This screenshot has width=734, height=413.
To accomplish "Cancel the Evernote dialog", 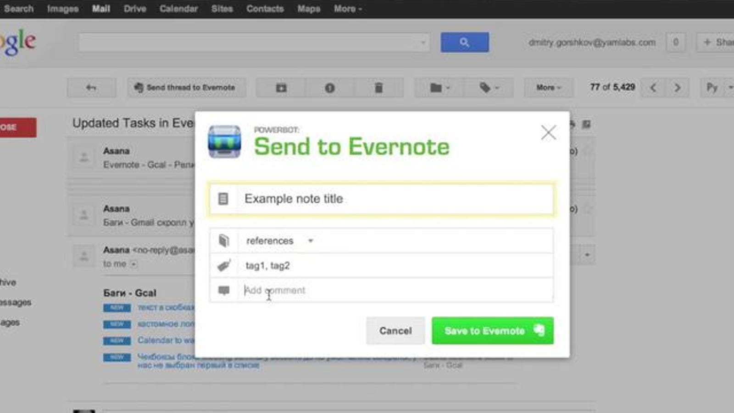I will (395, 331).
